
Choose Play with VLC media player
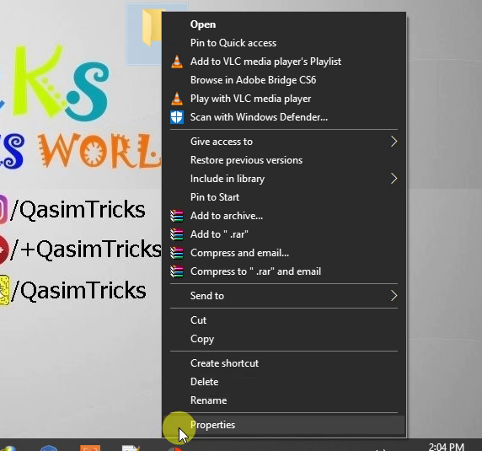point(284,99)
